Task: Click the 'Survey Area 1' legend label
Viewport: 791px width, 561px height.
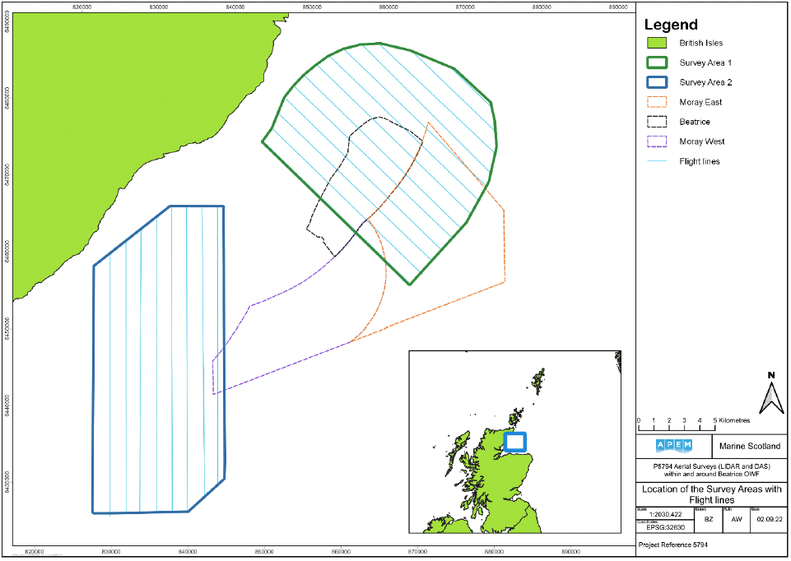Action: tap(705, 63)
